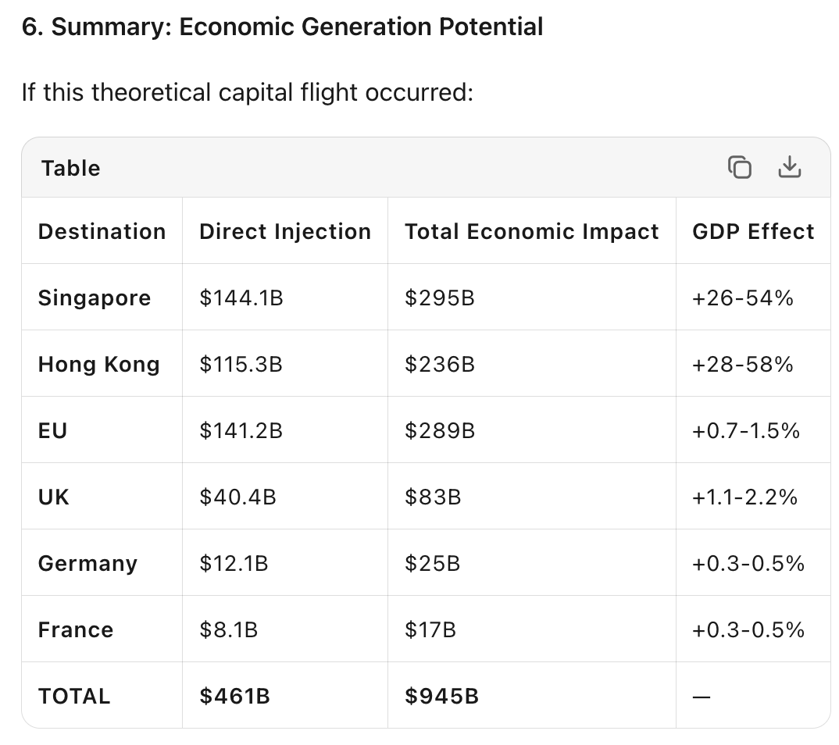
Task: Click the $144.1B direct injection value
Action: (x=241, y=298)
